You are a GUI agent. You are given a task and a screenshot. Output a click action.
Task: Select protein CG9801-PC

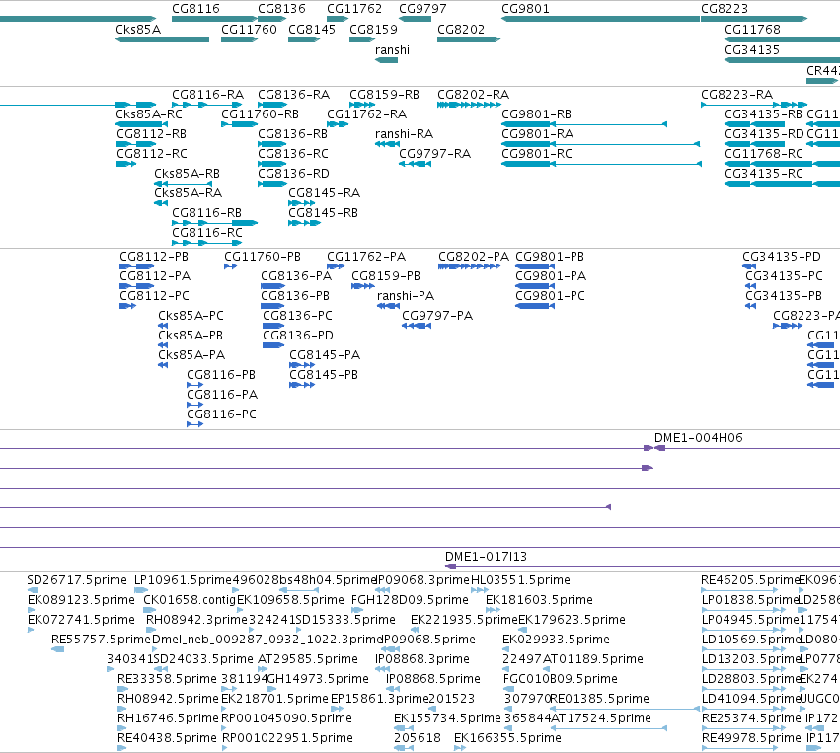pyautogui.click(x=550, y=296)
